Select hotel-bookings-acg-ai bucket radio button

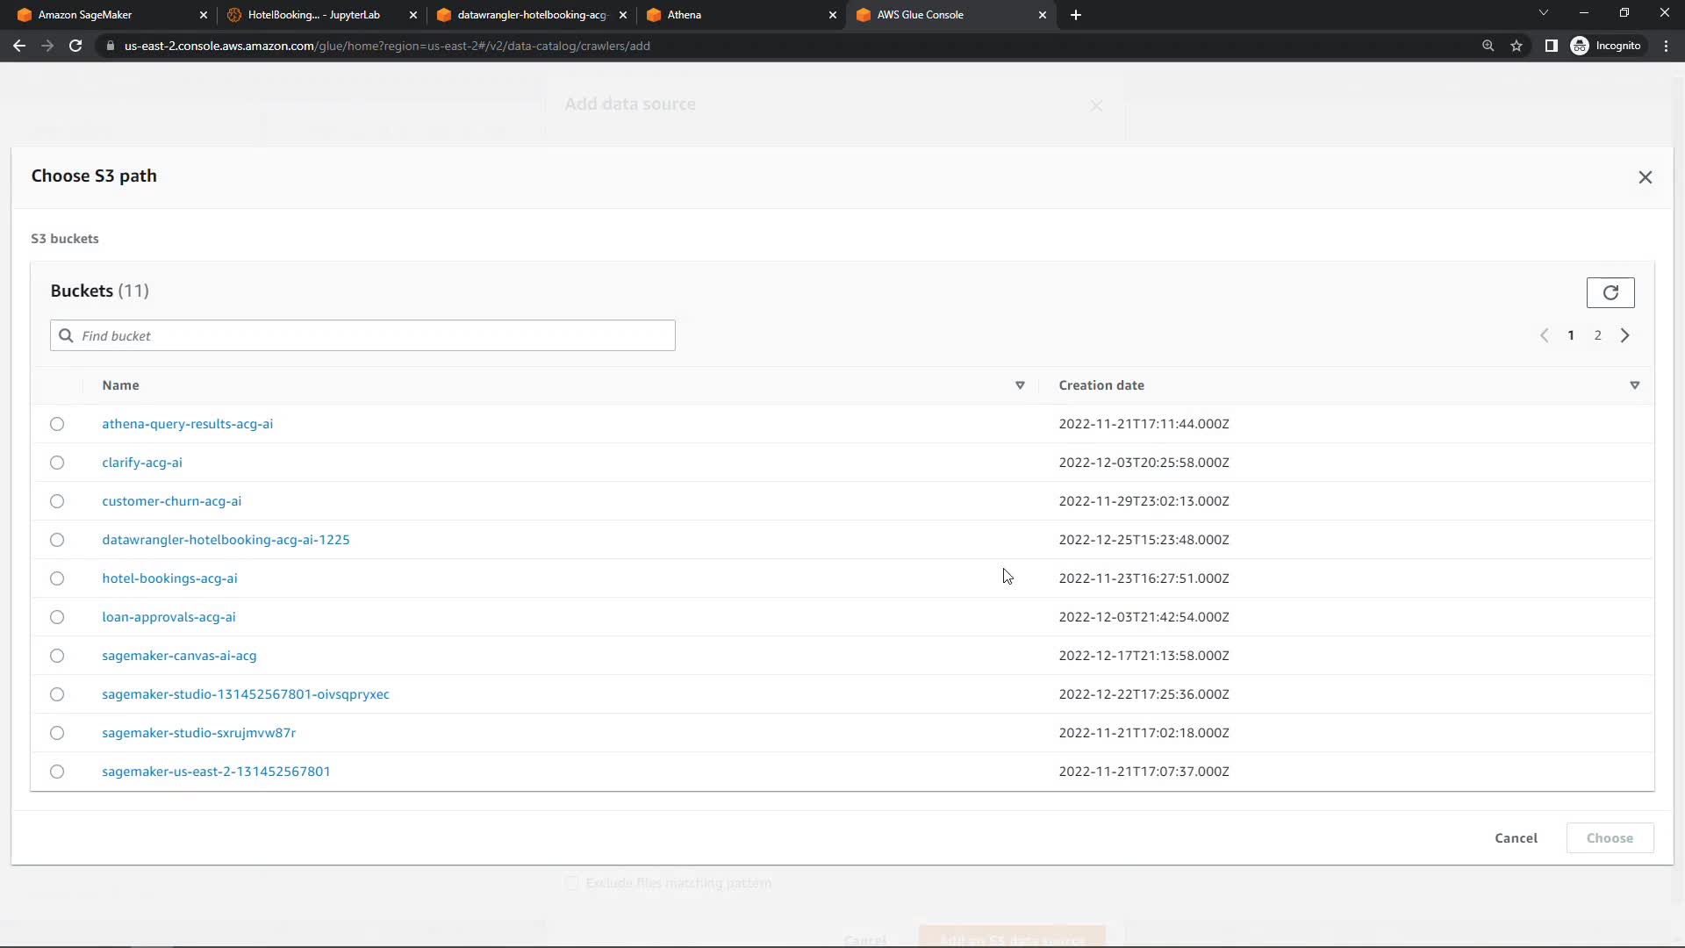coord(57,578)
